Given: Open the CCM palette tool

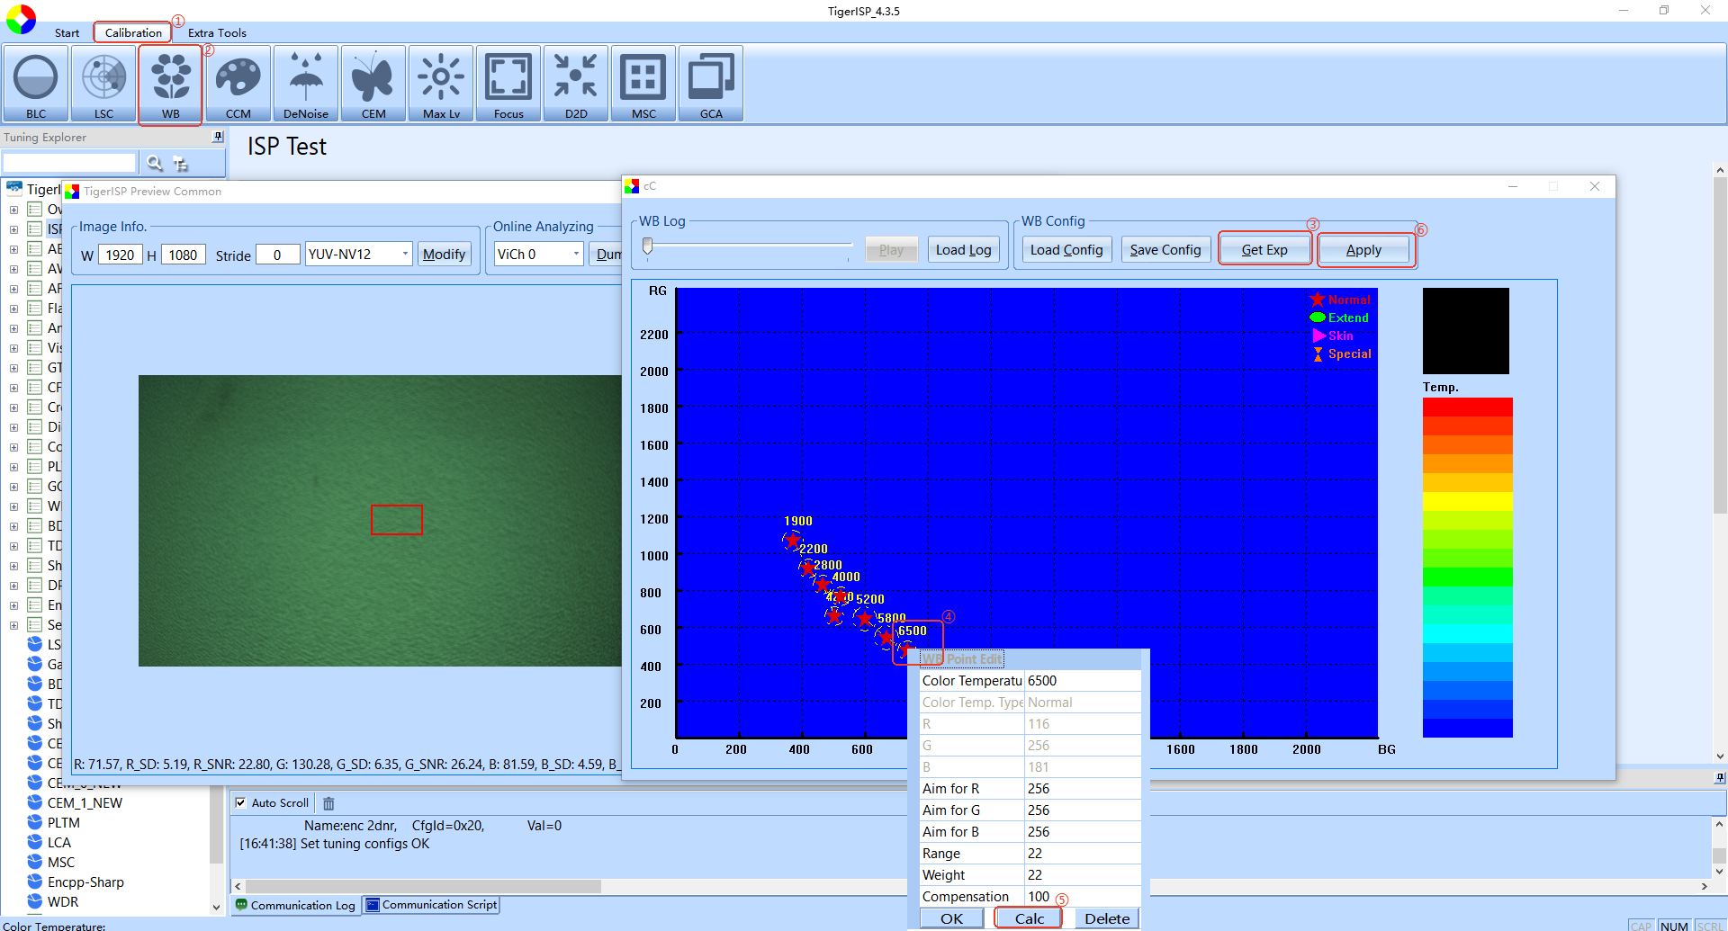Looking at the screenshot, I should 238,84.
